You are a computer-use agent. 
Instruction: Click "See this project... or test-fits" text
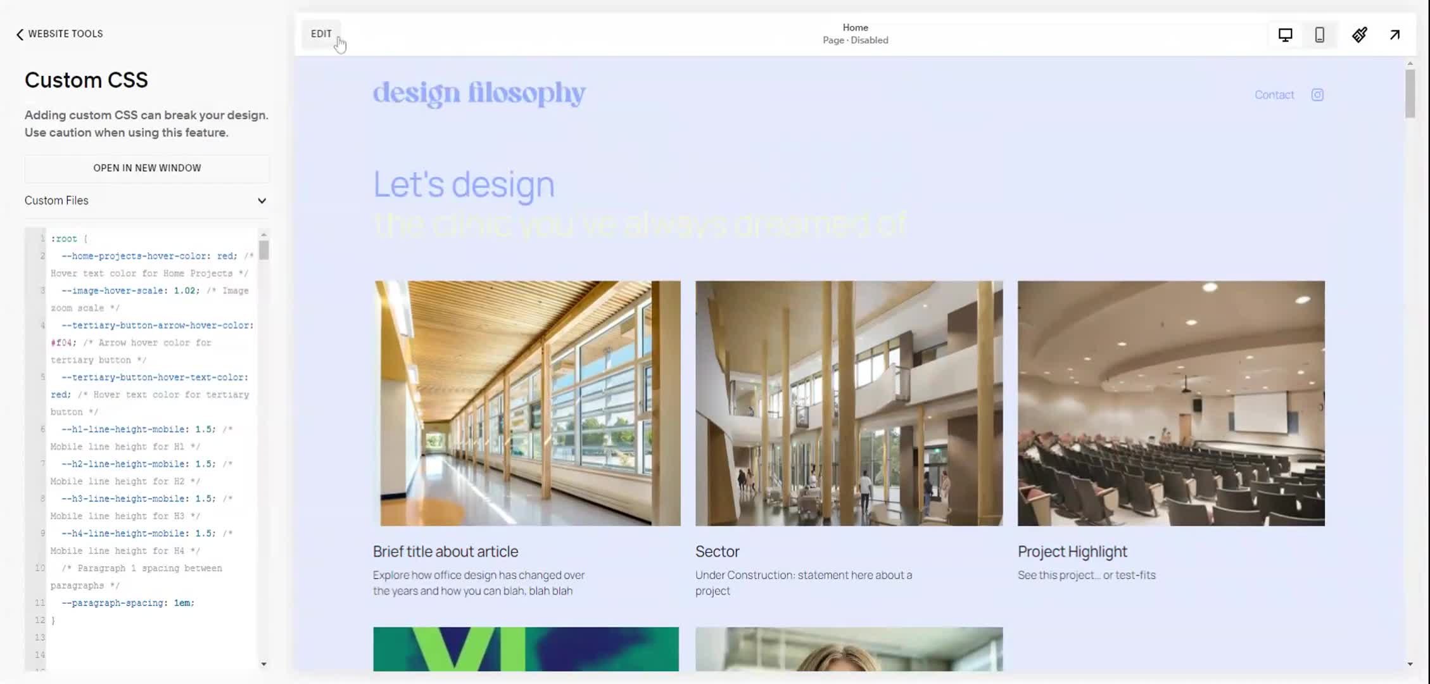(1087, 575)
